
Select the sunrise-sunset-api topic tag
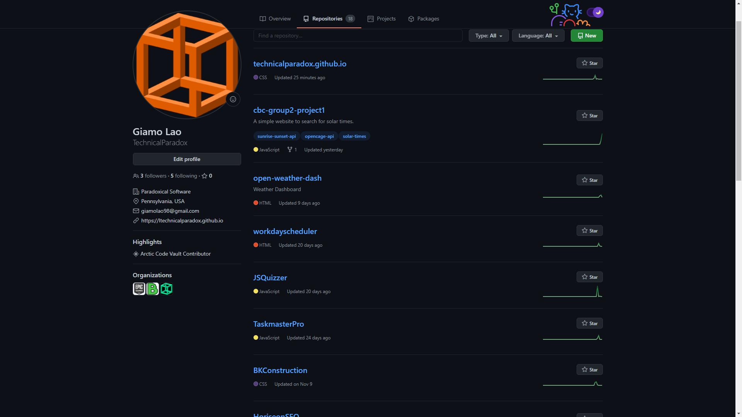(x=277, y=136)
